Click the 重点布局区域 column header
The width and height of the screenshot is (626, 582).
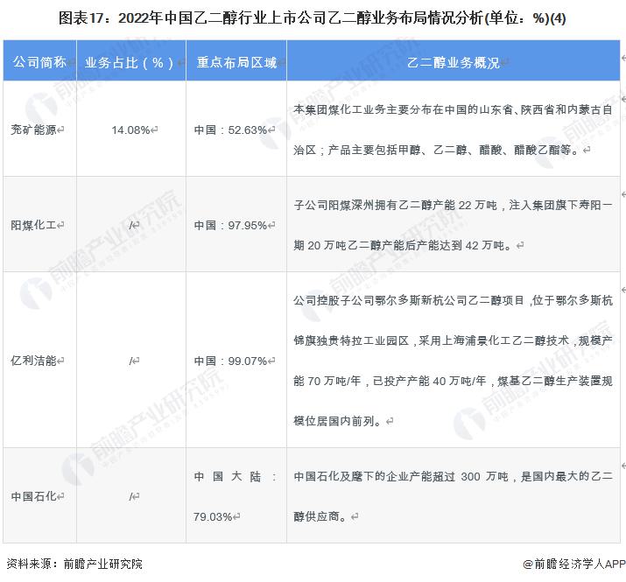[236, 62]
